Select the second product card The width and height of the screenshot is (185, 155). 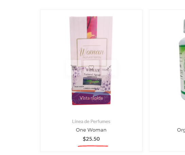[167, 81]
